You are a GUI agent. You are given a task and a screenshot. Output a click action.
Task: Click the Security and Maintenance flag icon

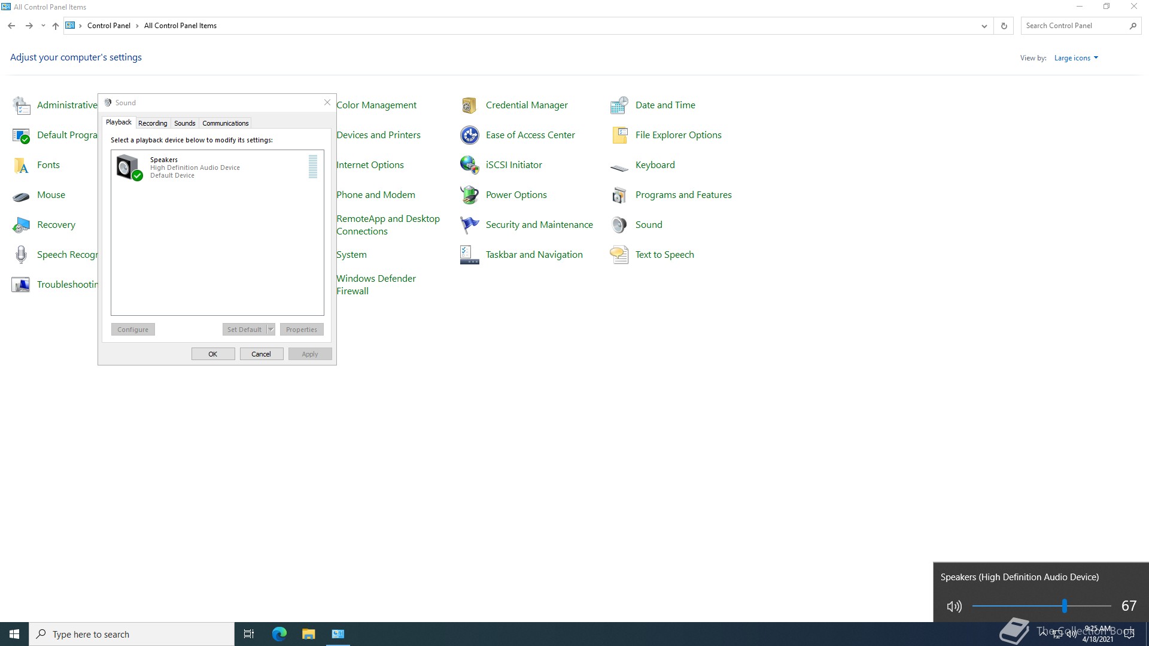point(469,225)
